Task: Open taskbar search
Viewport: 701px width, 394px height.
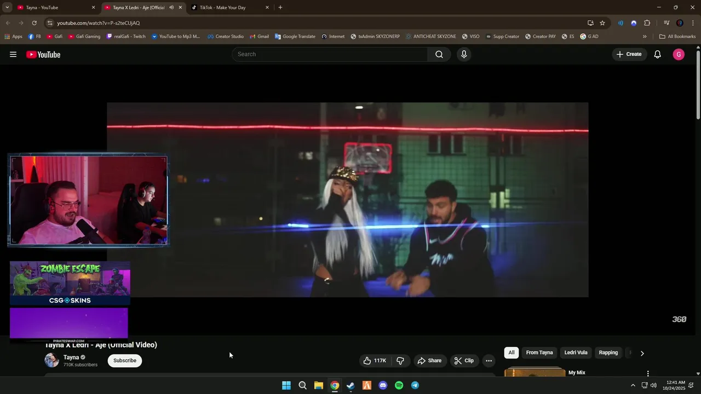Action: click(x=302, y=385)
